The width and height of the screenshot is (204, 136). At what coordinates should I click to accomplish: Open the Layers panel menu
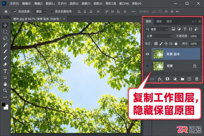coord(200,21)
